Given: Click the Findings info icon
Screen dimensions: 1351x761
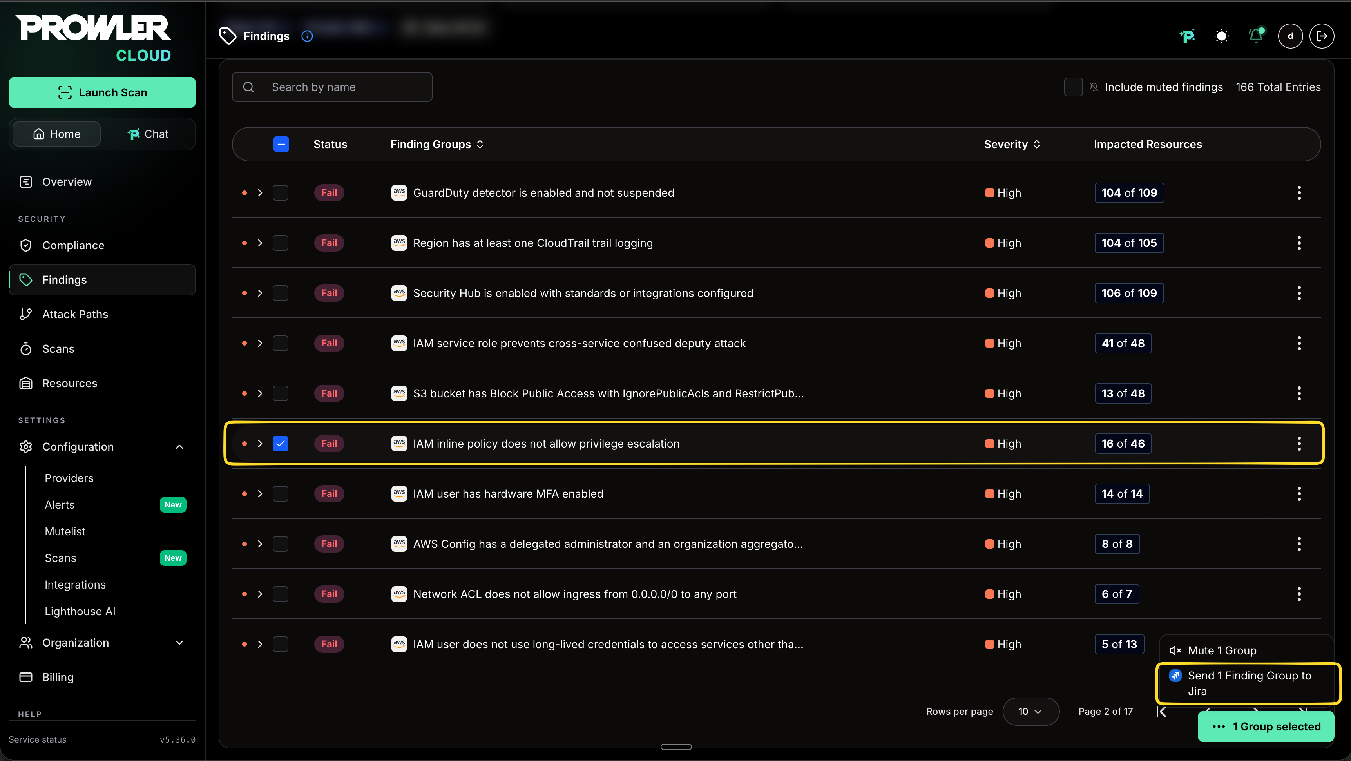Looking at the screenshot, I should coord(307,36).
